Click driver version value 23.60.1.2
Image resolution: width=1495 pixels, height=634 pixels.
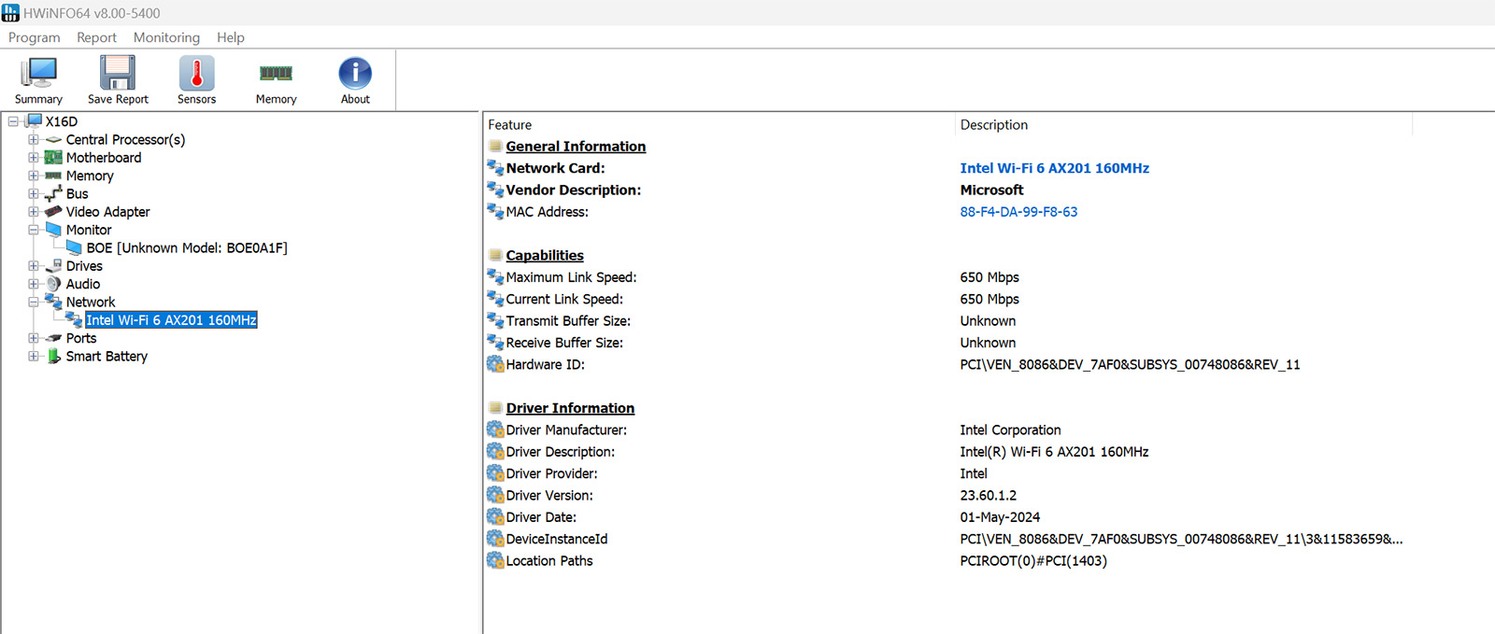point(988,496)
